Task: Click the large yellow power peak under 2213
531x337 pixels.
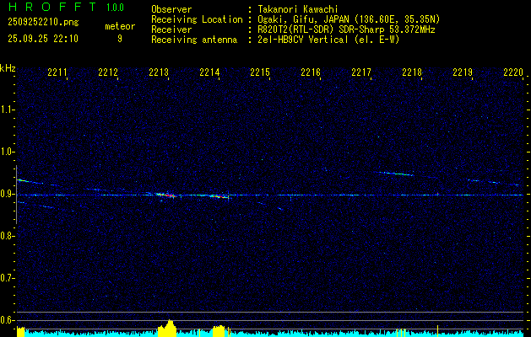Action: click(167, 328)
